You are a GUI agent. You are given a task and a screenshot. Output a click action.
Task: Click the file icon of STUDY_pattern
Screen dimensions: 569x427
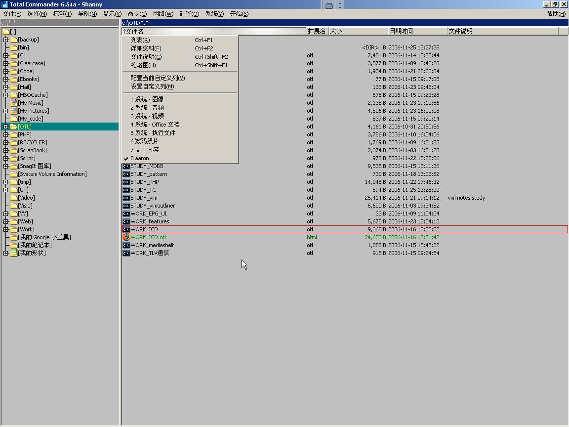pos(126,174)
